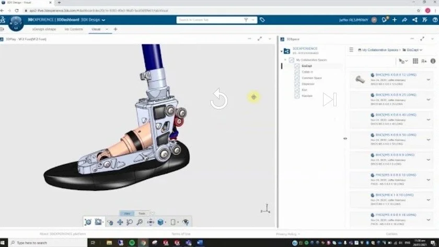The width and height of the screenshot is (439, 247).
Task: Click the blue cube view orientation tool
Action: click(x=160, y=222)
